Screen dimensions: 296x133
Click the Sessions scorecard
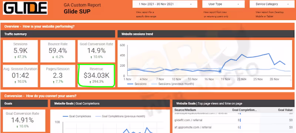[x=20, y=51]
